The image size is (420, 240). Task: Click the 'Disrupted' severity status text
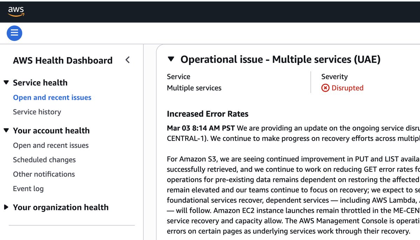[x=348, y=88]
